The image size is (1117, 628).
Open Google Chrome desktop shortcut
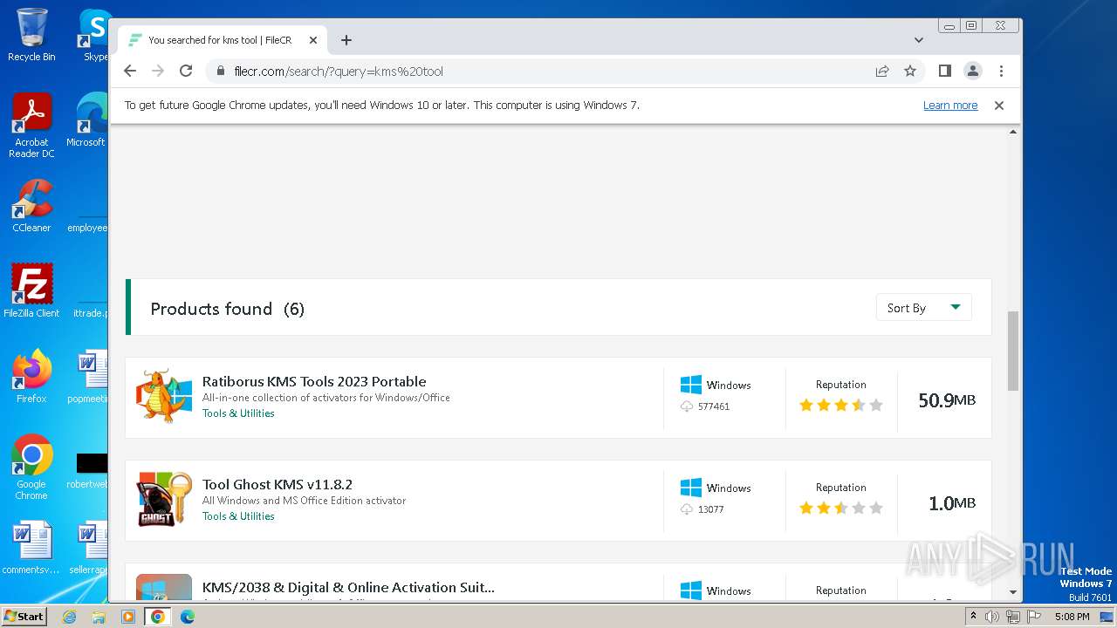31,468
